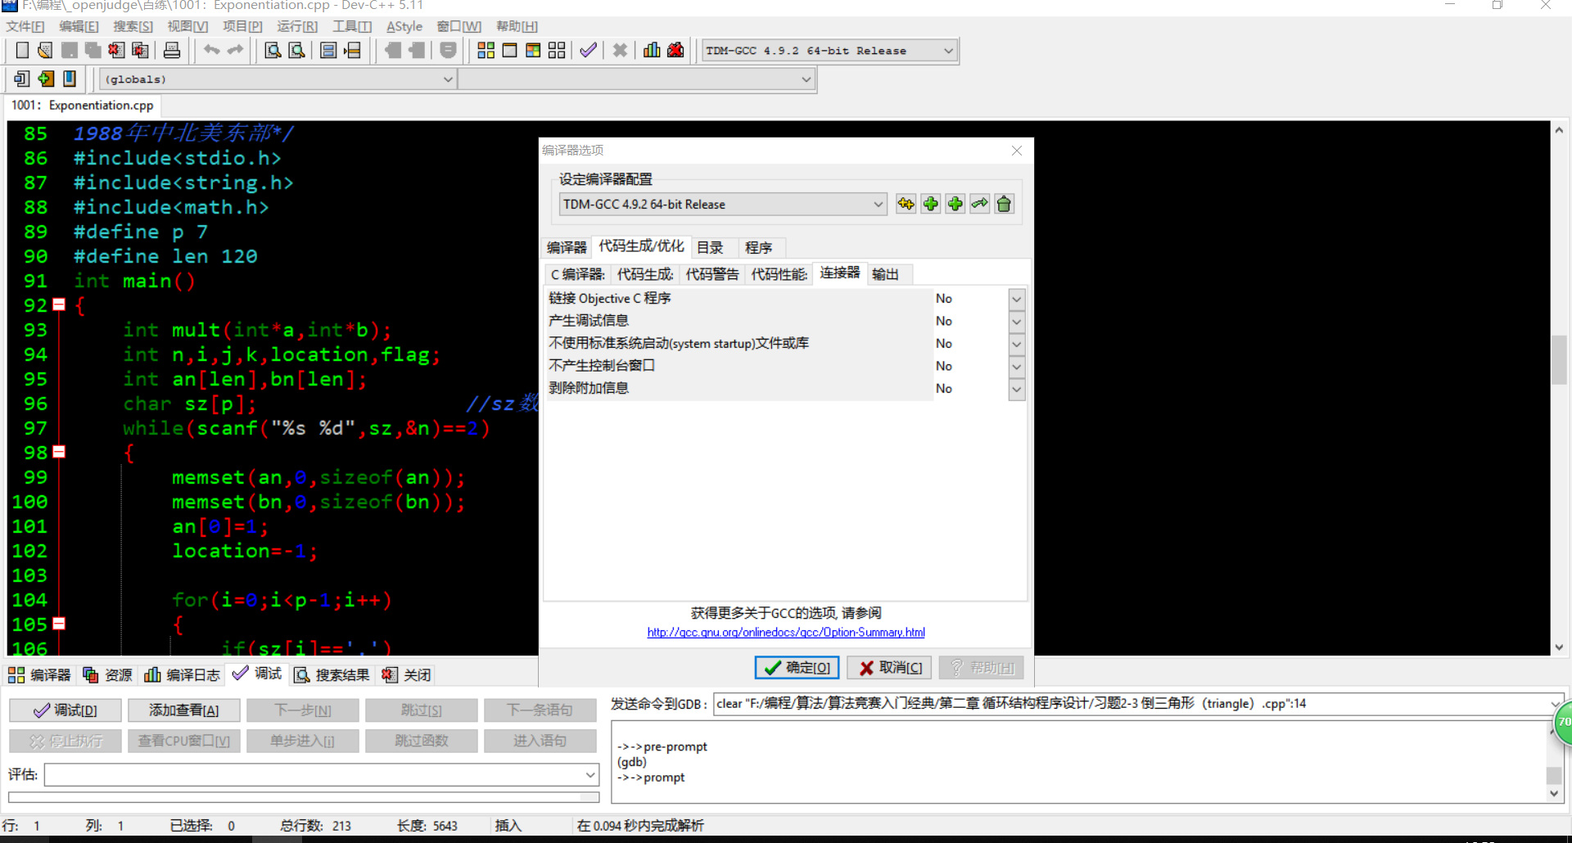Click the Go to function icon
This screenshot has width=1572, height=843.
click(328, 51)
